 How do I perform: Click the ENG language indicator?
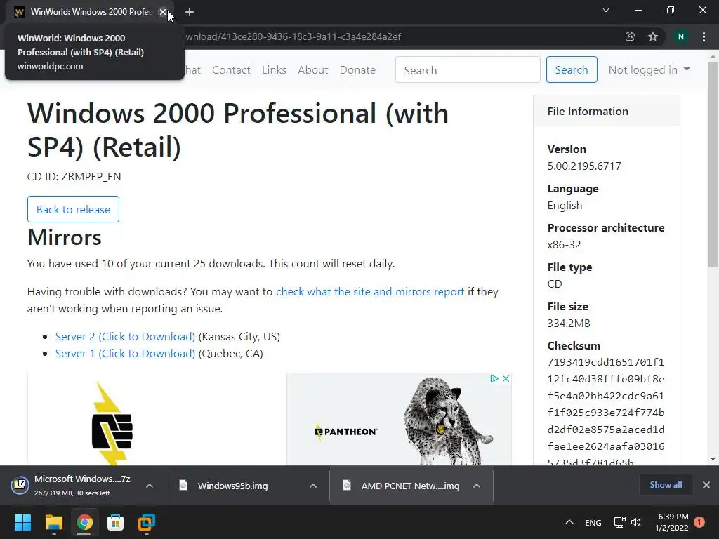(593, 522)
